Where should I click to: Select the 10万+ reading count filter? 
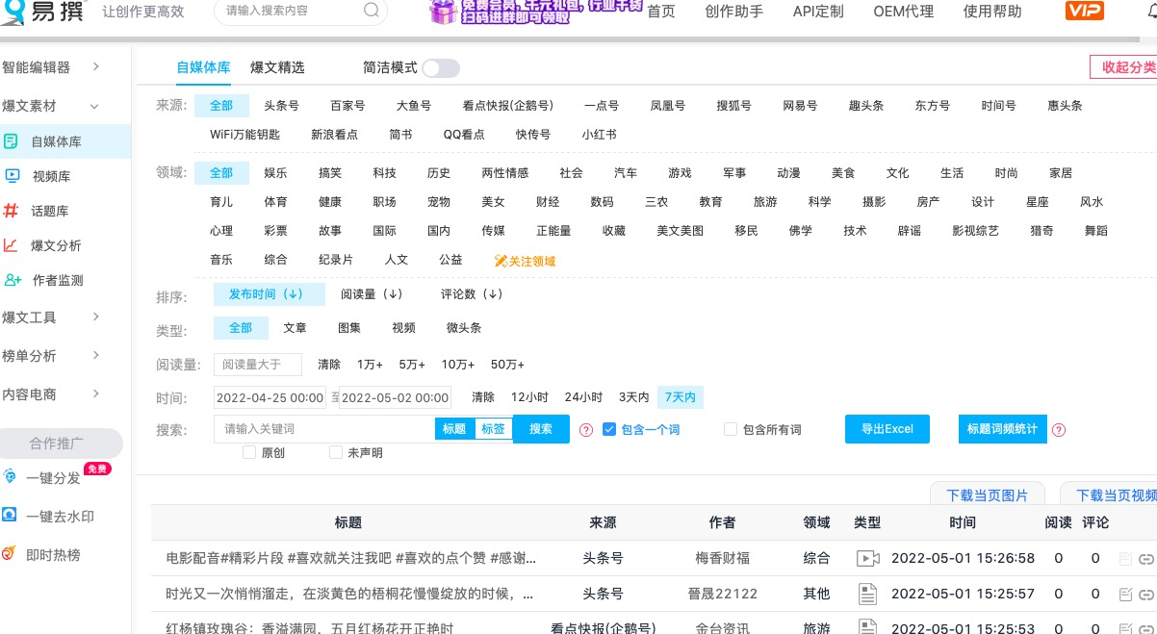[x=459, y=365]
